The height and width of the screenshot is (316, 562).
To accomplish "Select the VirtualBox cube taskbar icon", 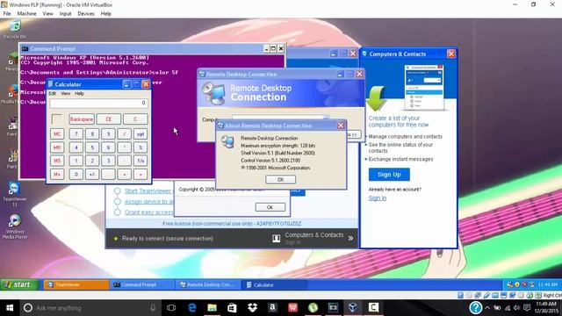I will [353, 307].
